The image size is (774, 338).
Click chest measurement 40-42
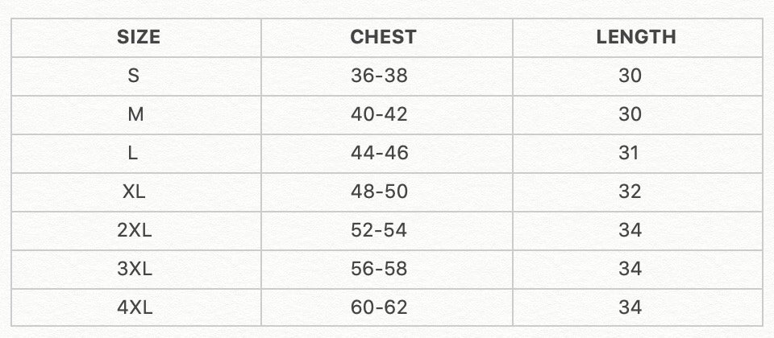380,114
